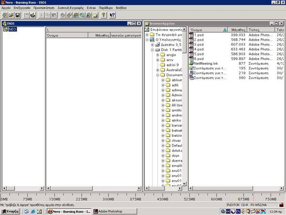
Task: Select the Επιφάνεια εργασίας desktop tree node
Action: coord(166,30)
